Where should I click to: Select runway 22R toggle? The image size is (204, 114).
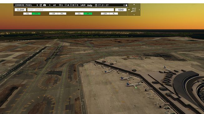point(105,13)
